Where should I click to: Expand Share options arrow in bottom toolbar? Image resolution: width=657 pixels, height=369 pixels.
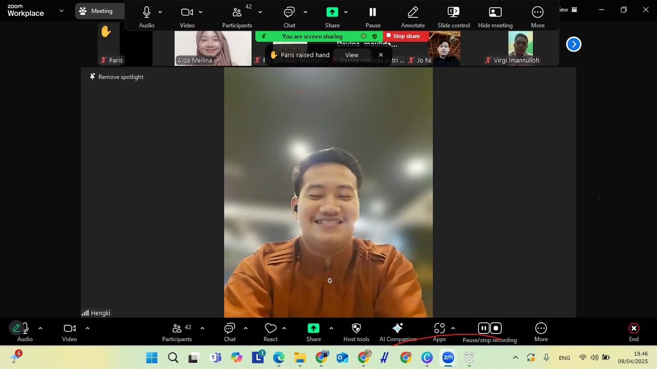point(331,329)
